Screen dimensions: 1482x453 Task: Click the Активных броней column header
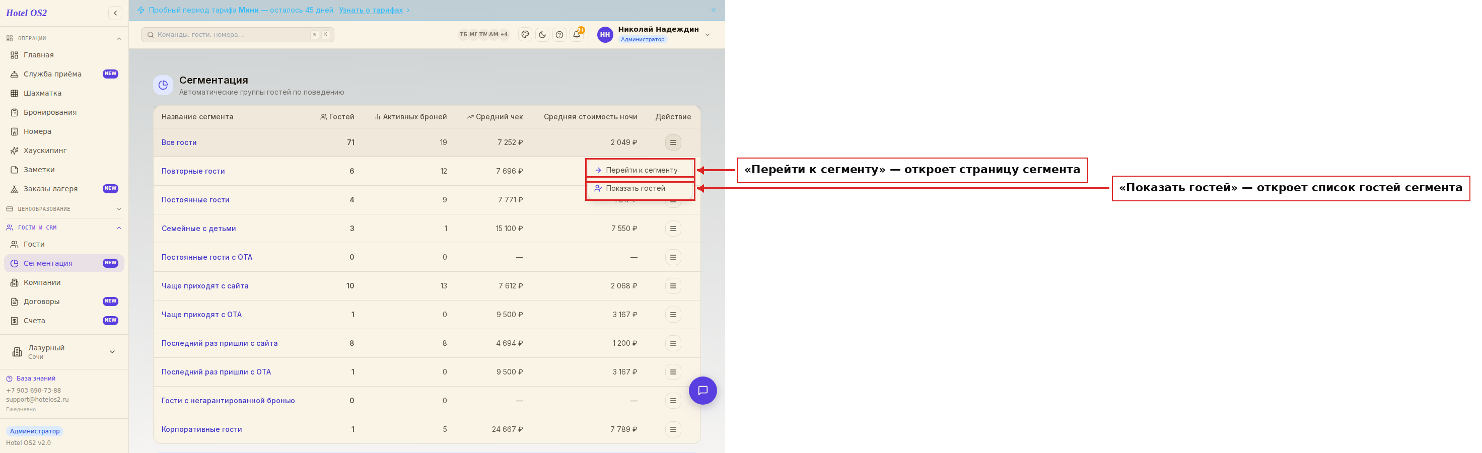411,117
